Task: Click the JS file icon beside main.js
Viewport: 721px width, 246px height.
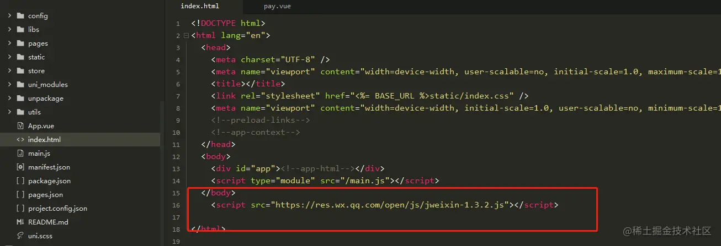Action: (x=20, y=154)
